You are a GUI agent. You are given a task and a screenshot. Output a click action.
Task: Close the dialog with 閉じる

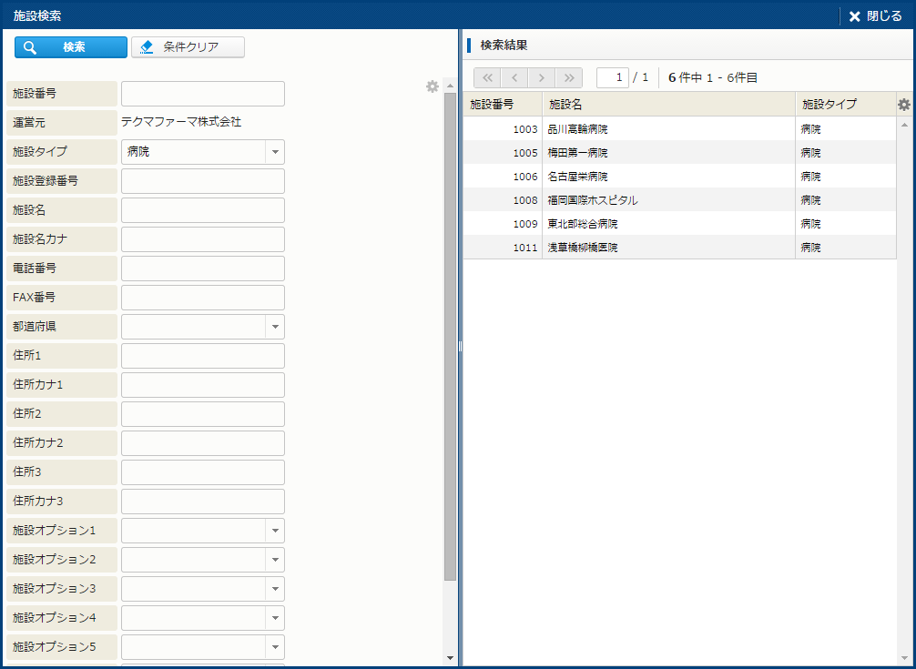pos(875,15)
